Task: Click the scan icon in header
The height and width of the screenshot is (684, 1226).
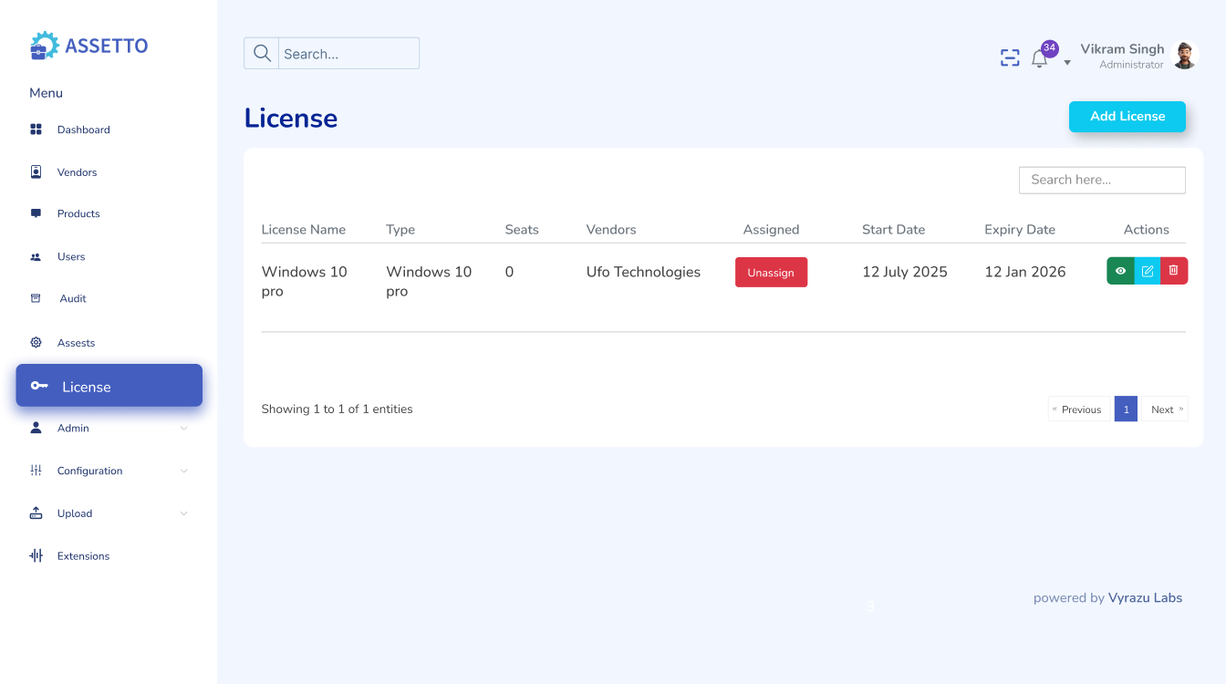Action: (x=1010, y=58)
